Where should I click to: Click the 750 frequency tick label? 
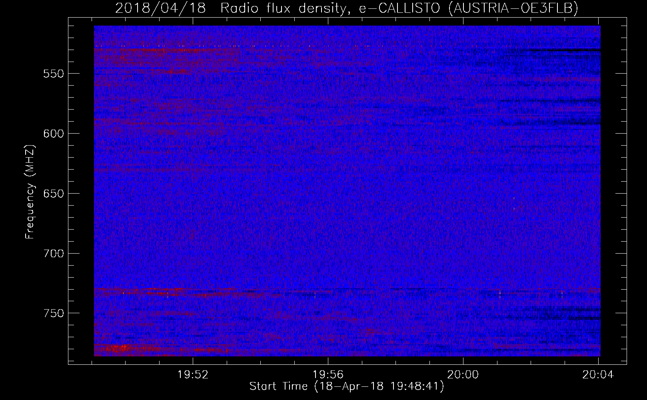click(54, 313)
